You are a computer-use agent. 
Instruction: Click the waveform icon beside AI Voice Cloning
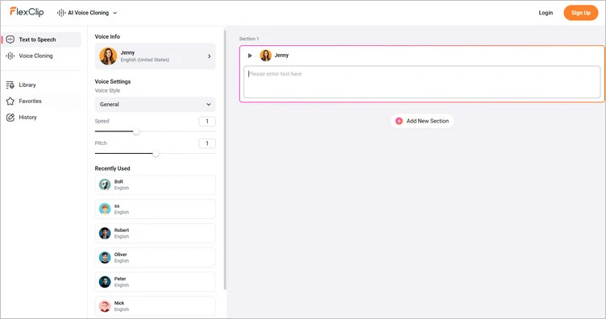(61, 13)
